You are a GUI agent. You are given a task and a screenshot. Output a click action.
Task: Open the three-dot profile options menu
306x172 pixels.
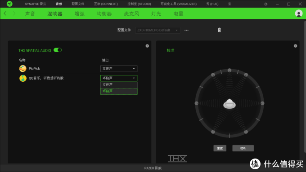coord(186,30)
